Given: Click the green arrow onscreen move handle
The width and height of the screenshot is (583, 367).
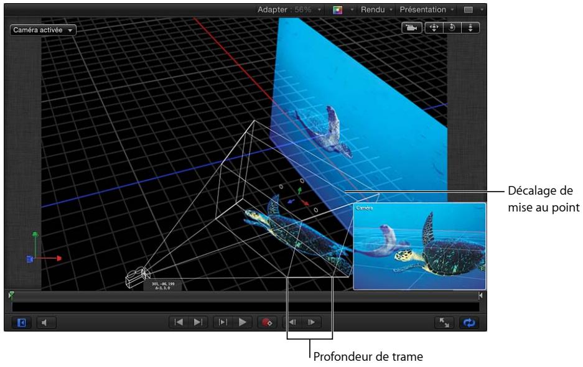Looking at the screenshot, I should 300,191.
